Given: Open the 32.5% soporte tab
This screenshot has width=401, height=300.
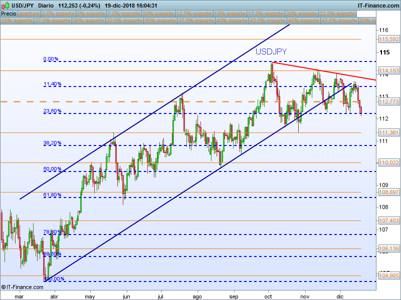Looking at the screenshot, I should 124,20.
